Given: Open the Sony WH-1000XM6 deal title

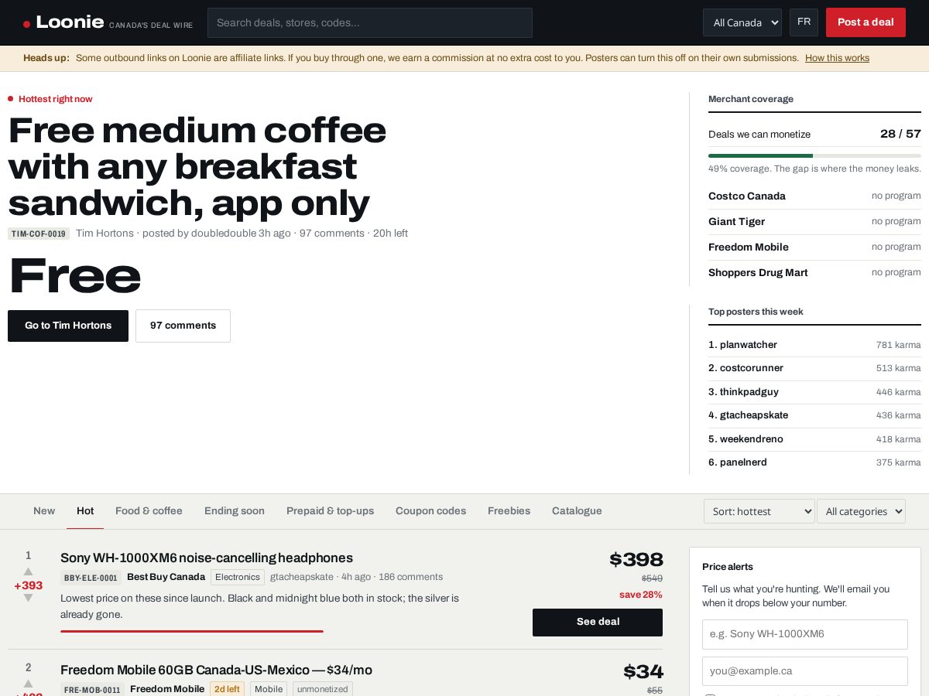Looking at the screenshot, I should (207, 558).
